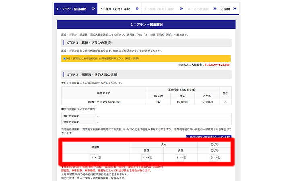Click the price range ¥19,800〜¥24,600
Viewport: 293px width, 181px height.
(217, 65)
